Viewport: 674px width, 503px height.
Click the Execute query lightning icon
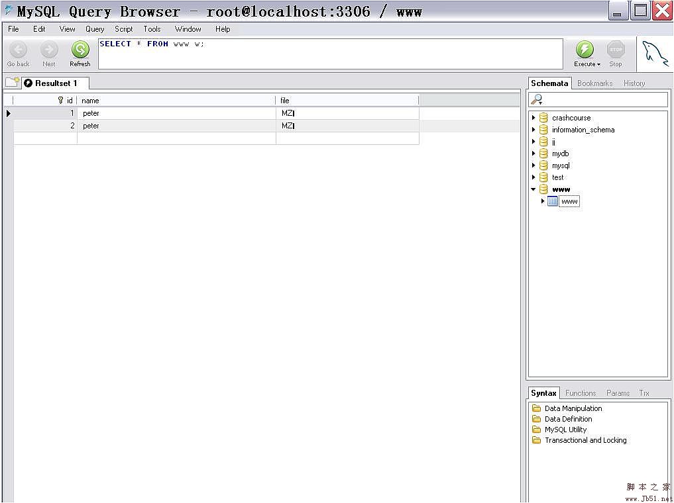pos(584,50)
